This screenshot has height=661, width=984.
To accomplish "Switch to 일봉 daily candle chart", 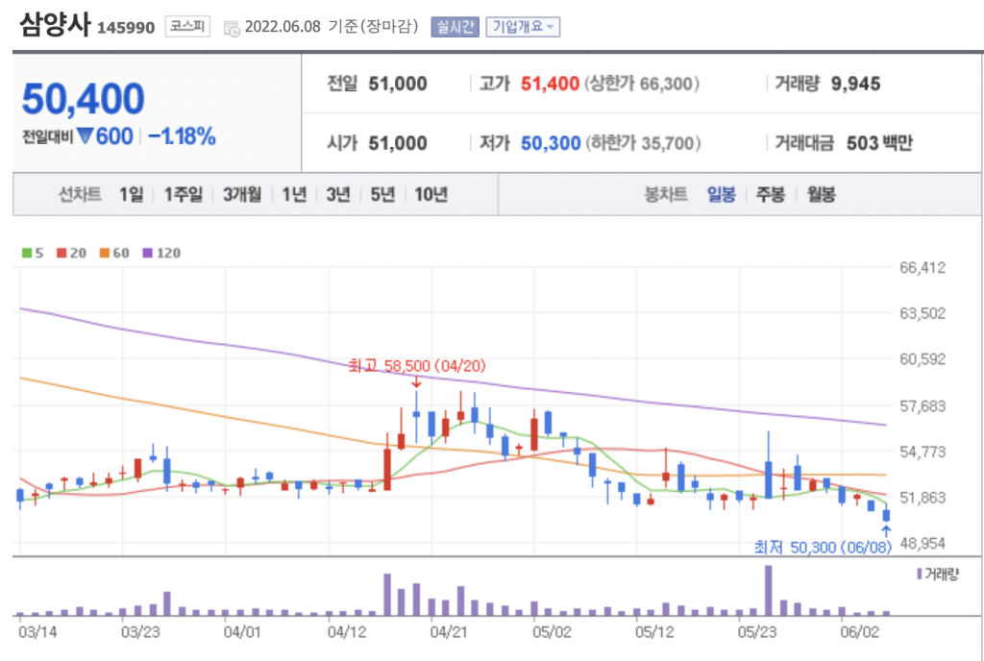I will [721, 194].
